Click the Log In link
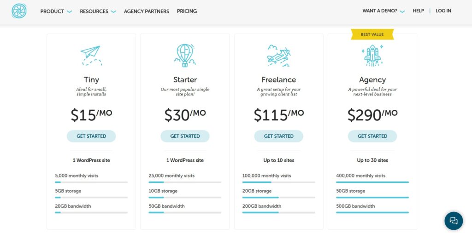The image size is (472, 233). click(443, 11)
